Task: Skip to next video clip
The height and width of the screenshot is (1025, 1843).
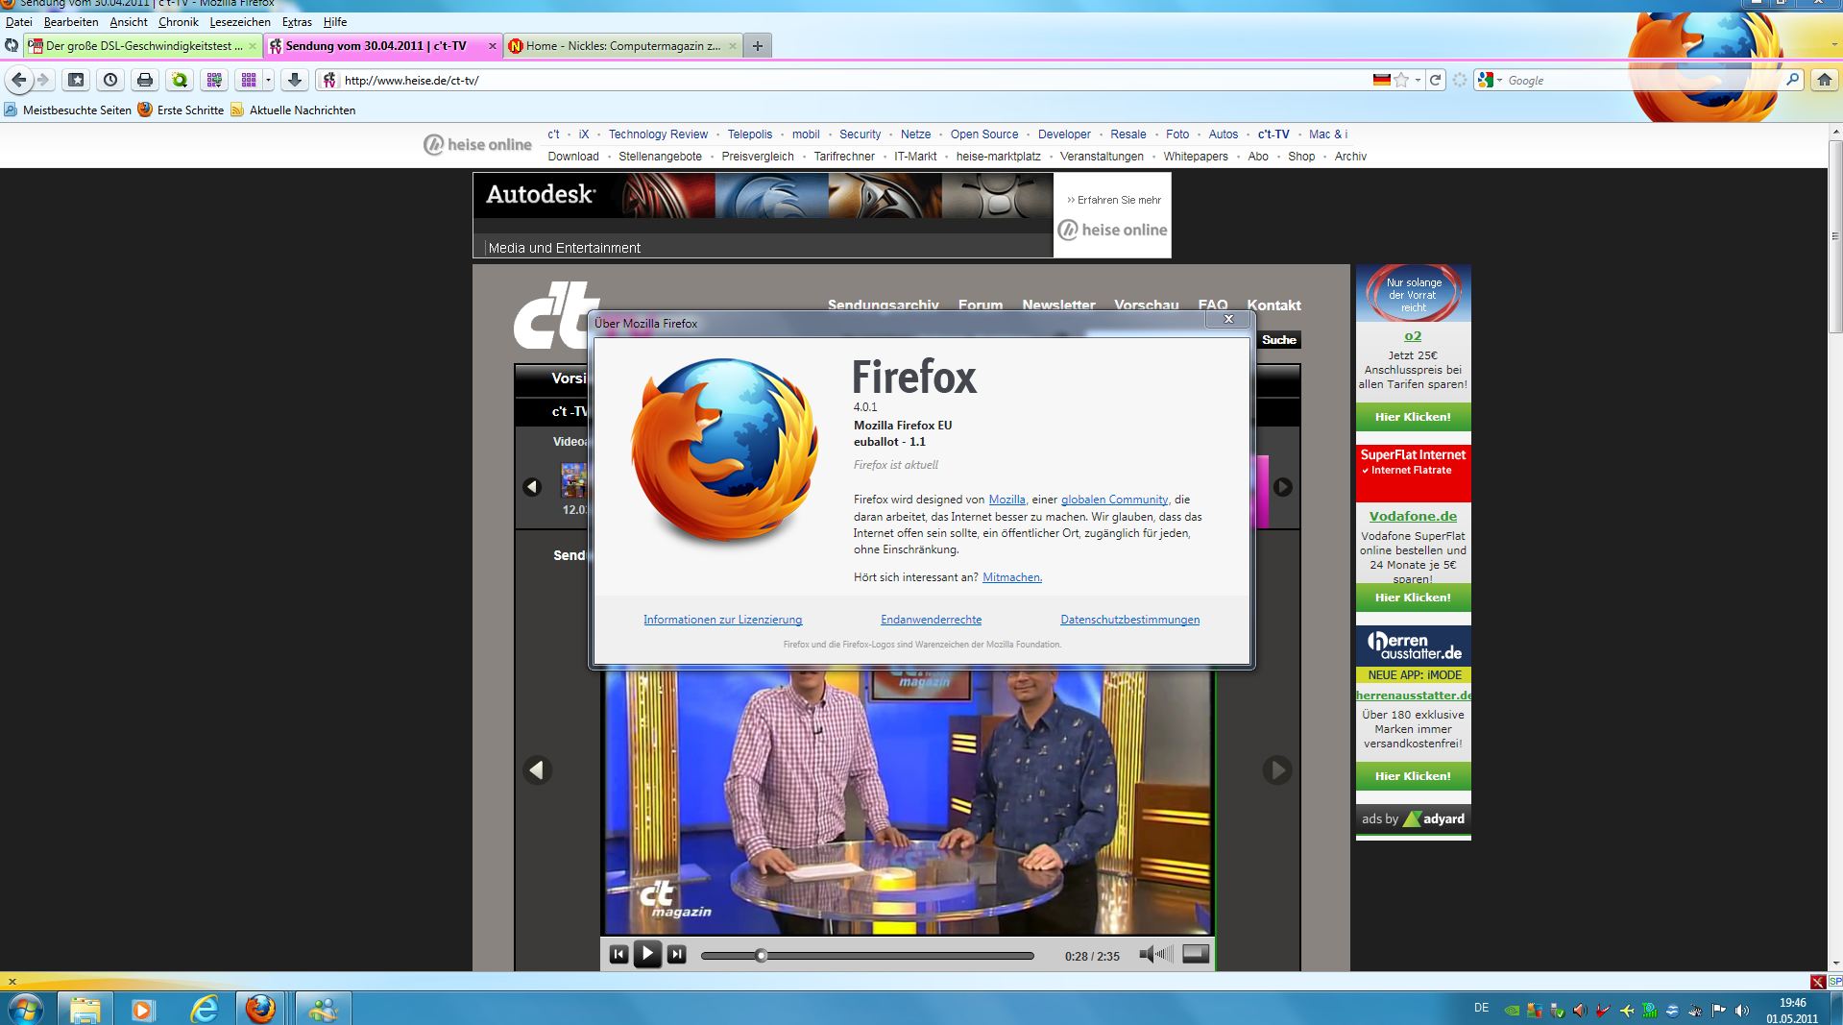Action: [x=676, y=954]
